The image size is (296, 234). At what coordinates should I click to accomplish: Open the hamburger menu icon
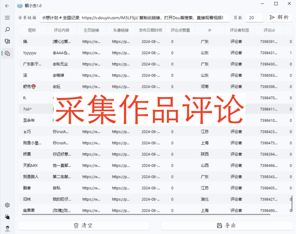click(7, 18)
